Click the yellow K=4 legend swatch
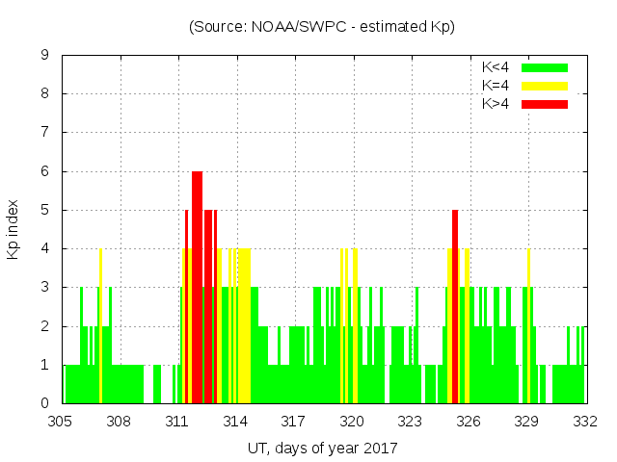This screenshot has height=462, width=617. (x=545, y=86)
